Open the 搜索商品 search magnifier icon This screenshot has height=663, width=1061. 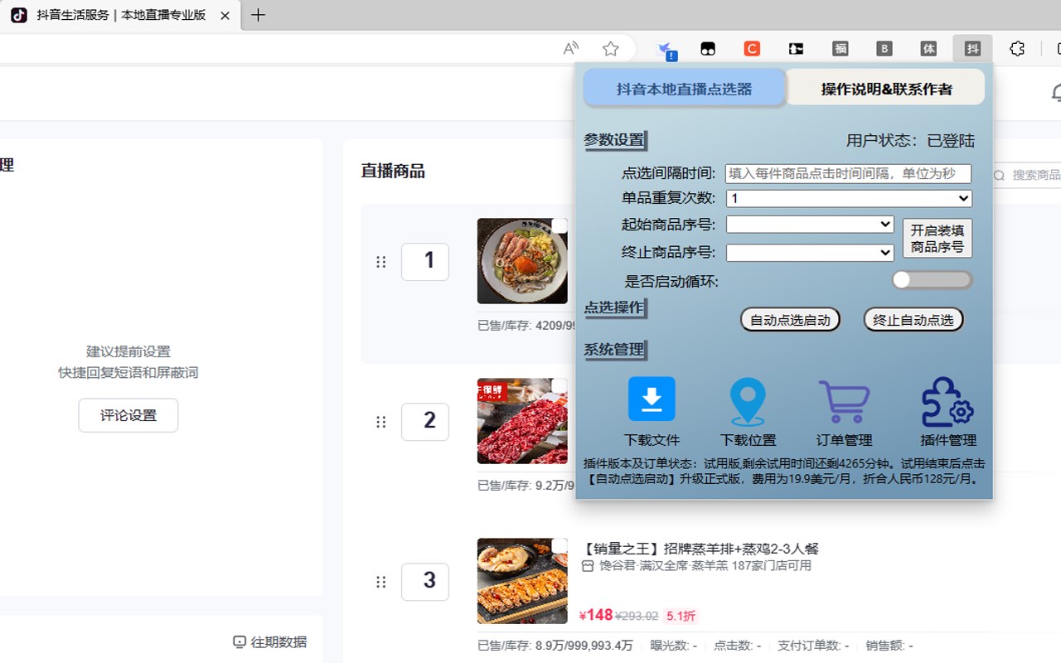pos(998,175)
